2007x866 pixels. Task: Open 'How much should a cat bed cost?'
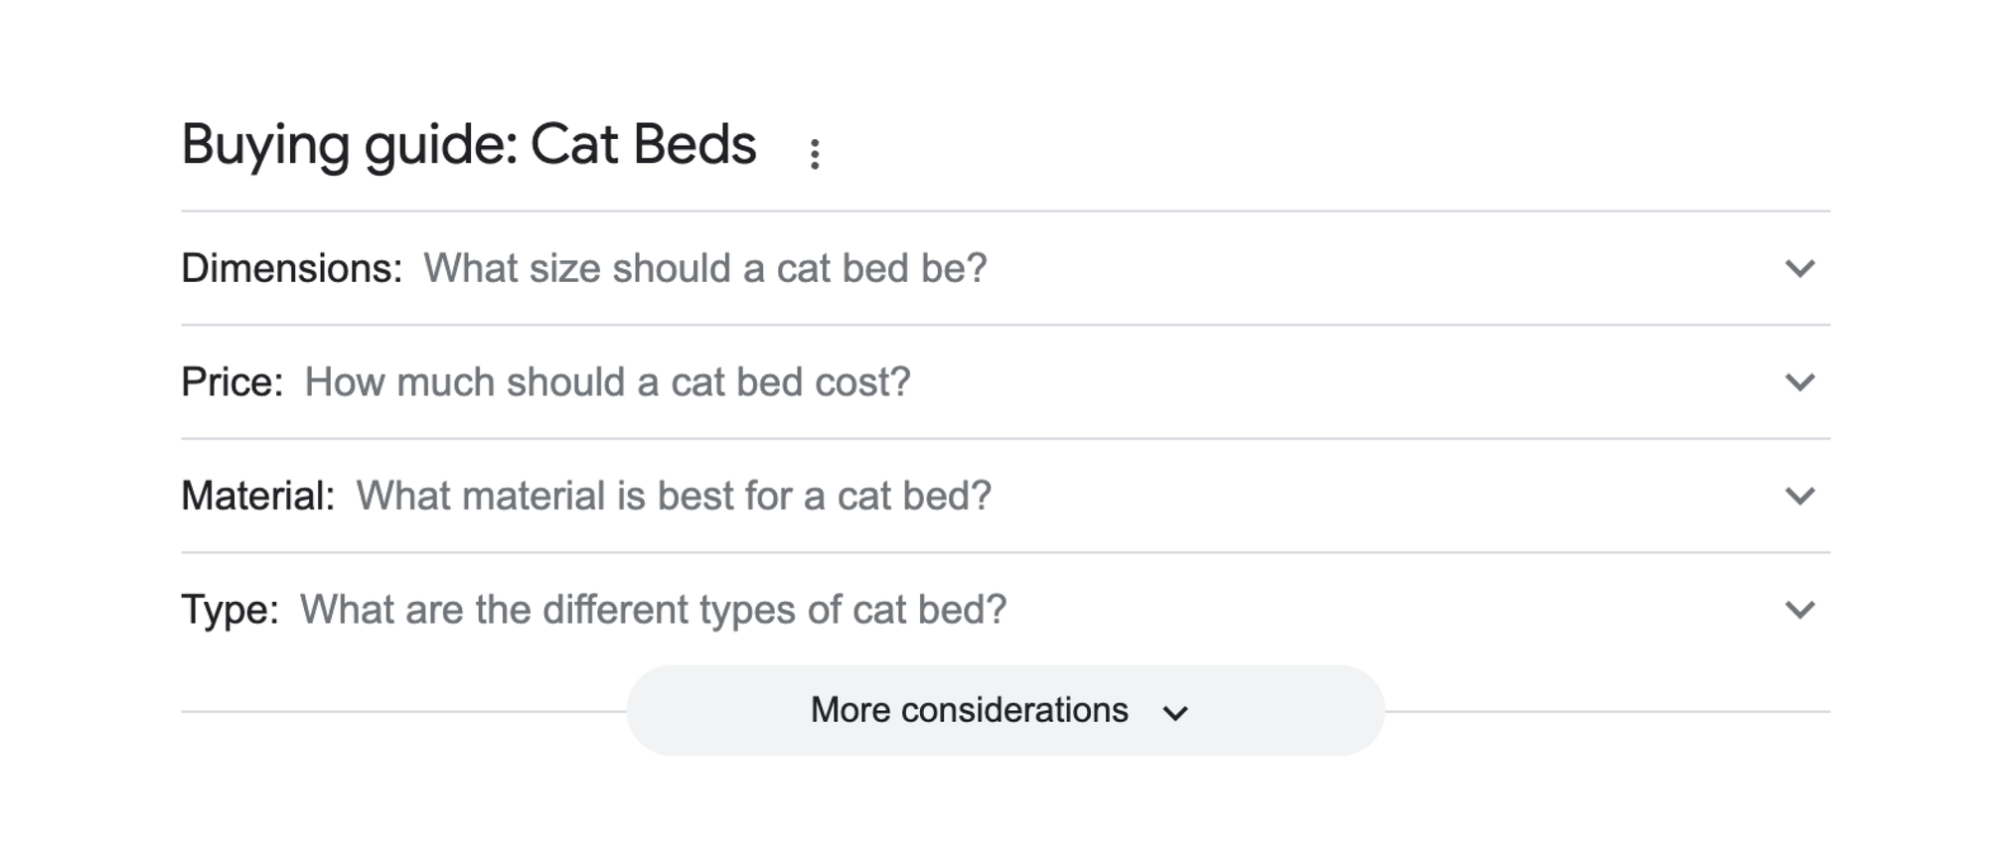(607, 382)
